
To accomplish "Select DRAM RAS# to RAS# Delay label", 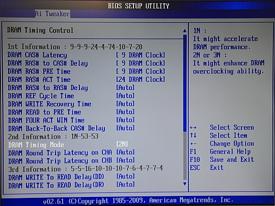I will coord(48,87).
